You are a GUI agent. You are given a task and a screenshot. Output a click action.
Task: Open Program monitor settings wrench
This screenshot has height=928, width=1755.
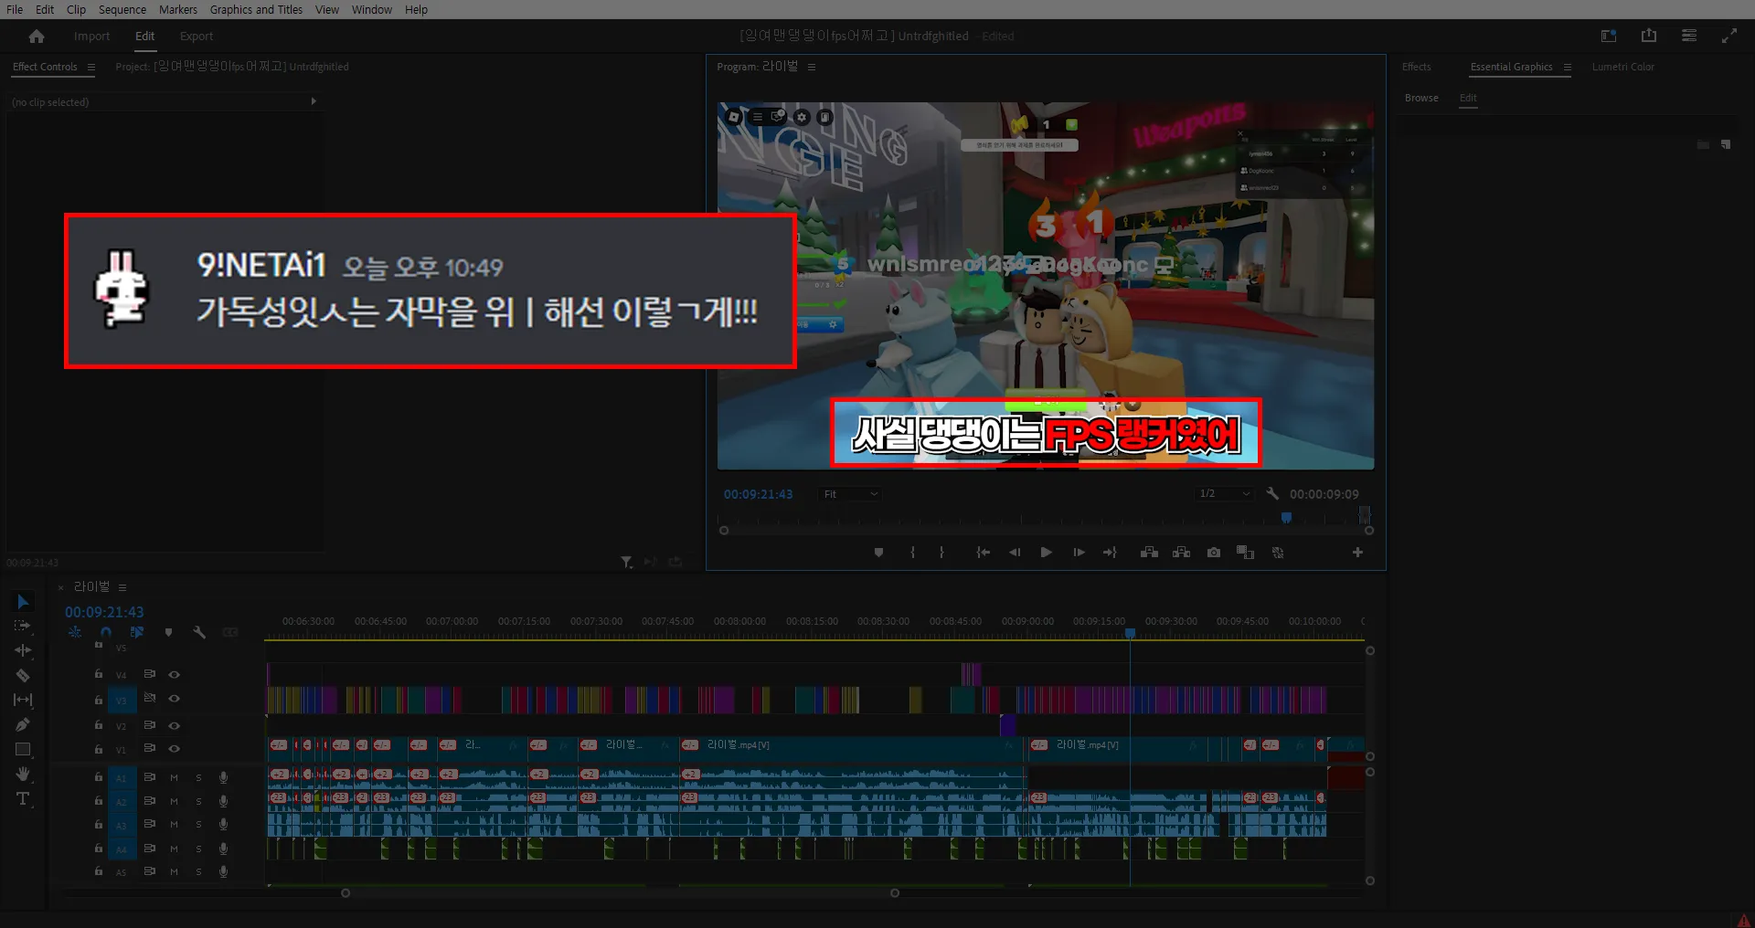pyautogui.click(x=1272, y=493)
